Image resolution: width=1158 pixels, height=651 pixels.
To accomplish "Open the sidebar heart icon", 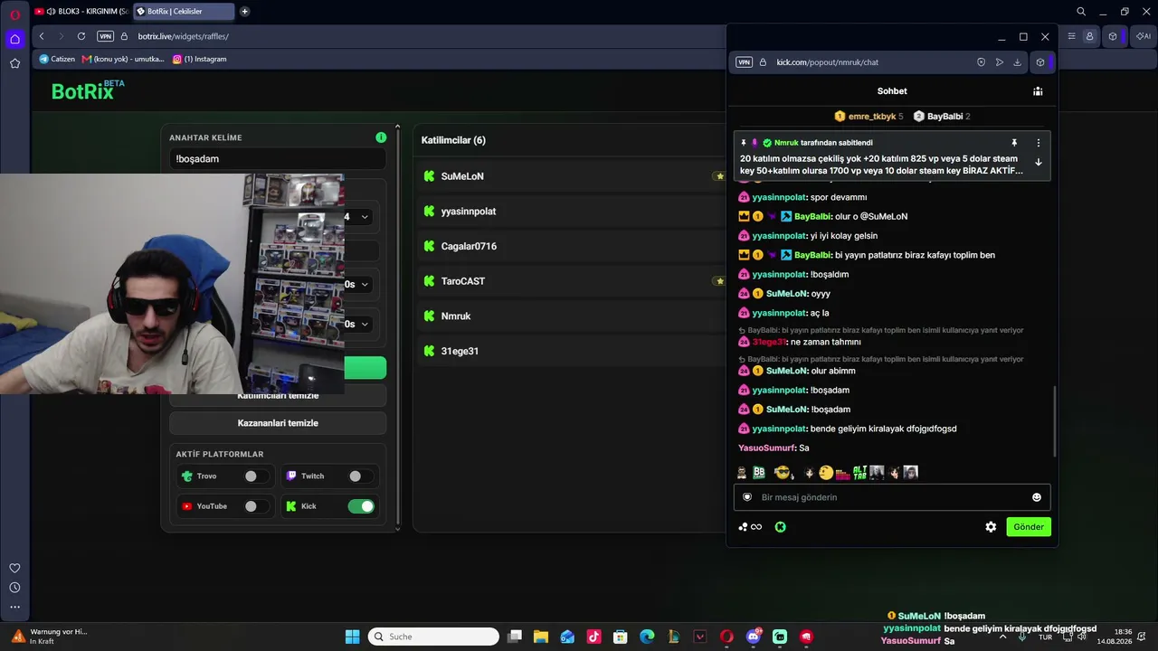I will point(14,568).
